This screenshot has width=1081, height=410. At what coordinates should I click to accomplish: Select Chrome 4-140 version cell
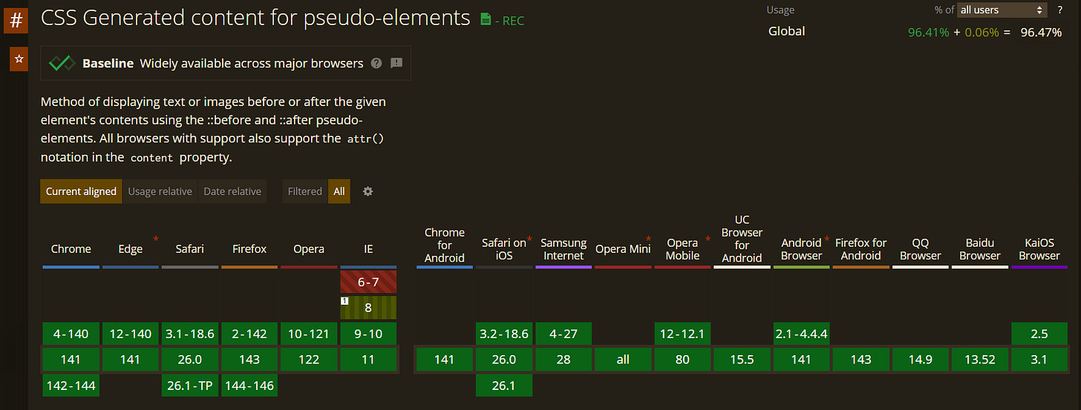click(71, 334)
